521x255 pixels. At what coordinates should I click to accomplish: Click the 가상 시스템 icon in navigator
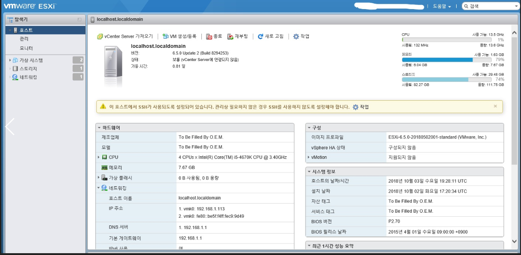click(x=15, y=60)
